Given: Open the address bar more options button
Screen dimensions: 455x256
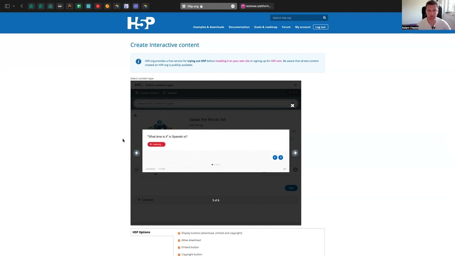Looking at the screenshot, I should (x=233, y=6).
